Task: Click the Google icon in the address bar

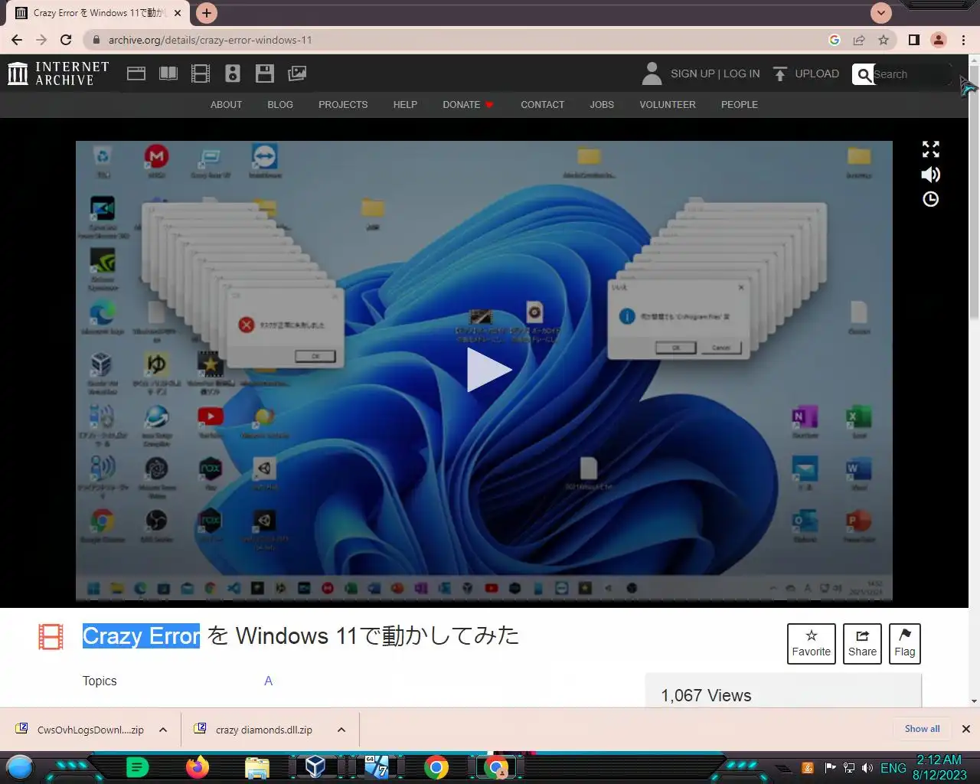Action: coord(835,40)
